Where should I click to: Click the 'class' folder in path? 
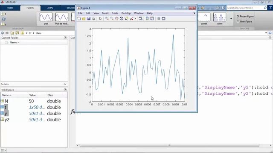(38, 33)
